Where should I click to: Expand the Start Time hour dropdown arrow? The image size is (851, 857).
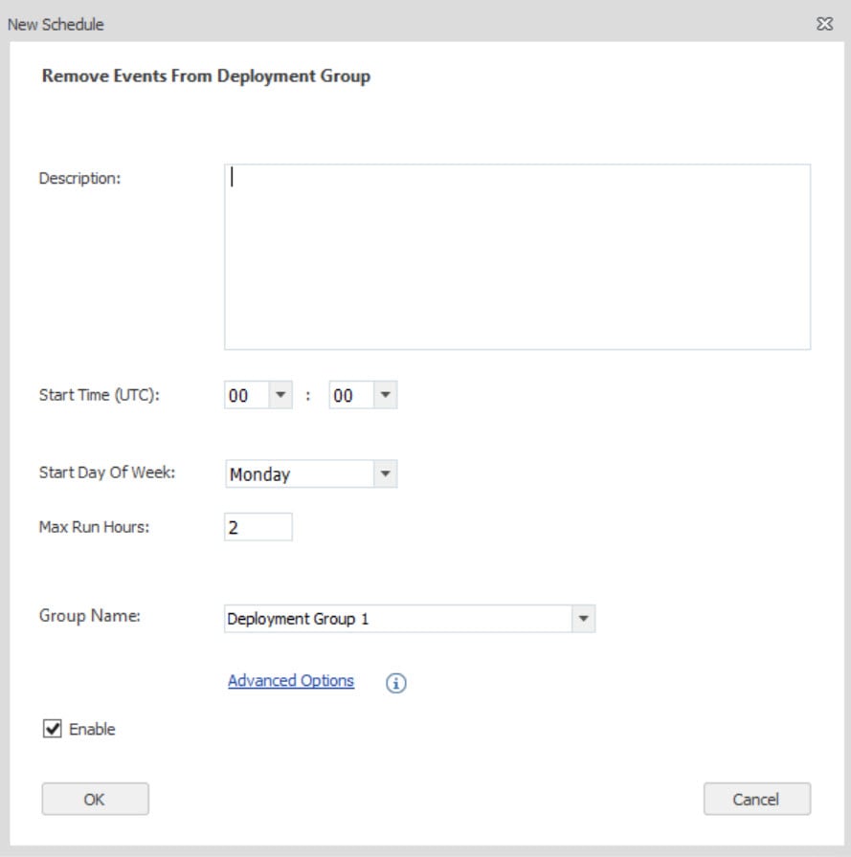click(280, 395)
